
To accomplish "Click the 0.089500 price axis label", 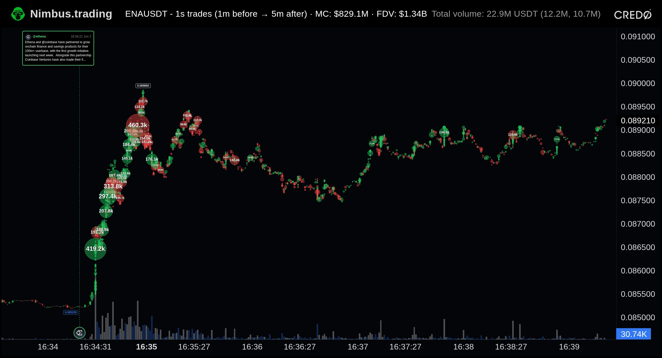I will [638, 107].
